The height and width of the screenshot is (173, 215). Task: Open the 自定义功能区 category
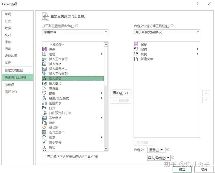click(x=18, y=71)
